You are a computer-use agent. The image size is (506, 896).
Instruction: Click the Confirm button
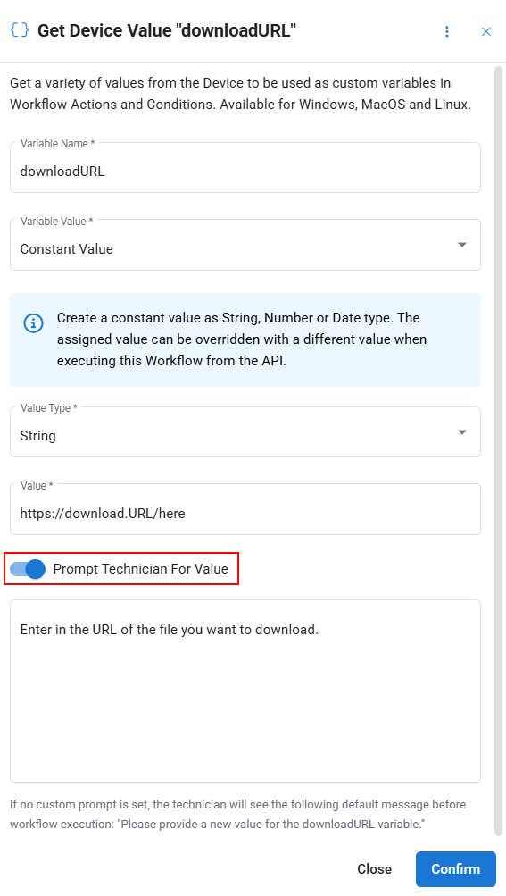[456, 869]
